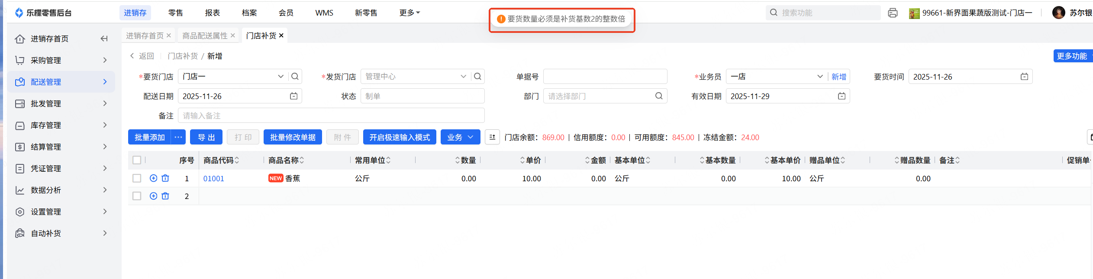Click the add-row plus icon on row 2
This screenshot has width=1093, height=279.
(x=153, y=196)
